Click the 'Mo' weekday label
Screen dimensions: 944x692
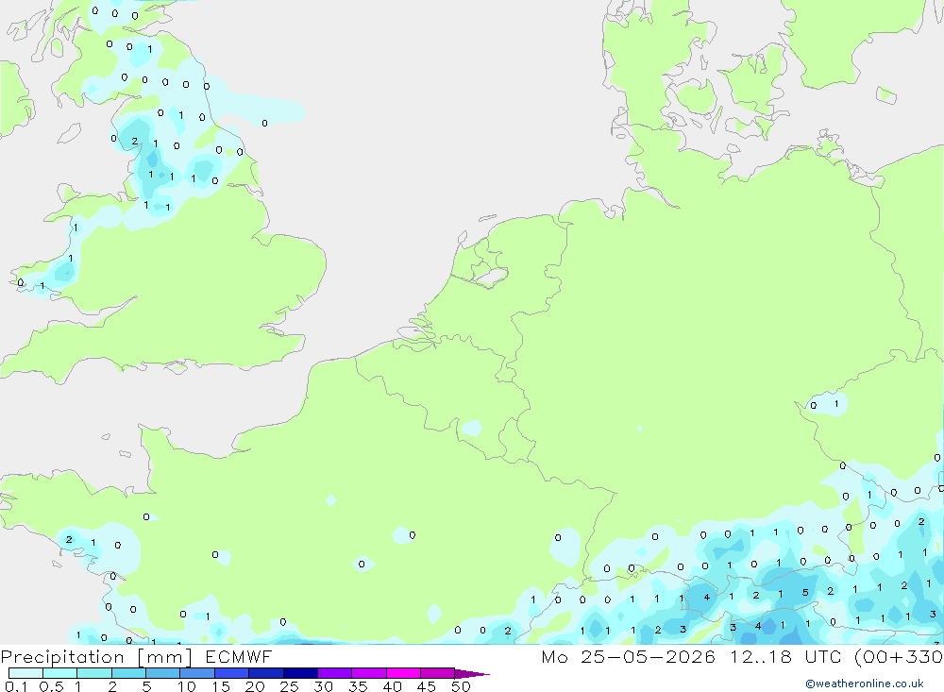554,656
